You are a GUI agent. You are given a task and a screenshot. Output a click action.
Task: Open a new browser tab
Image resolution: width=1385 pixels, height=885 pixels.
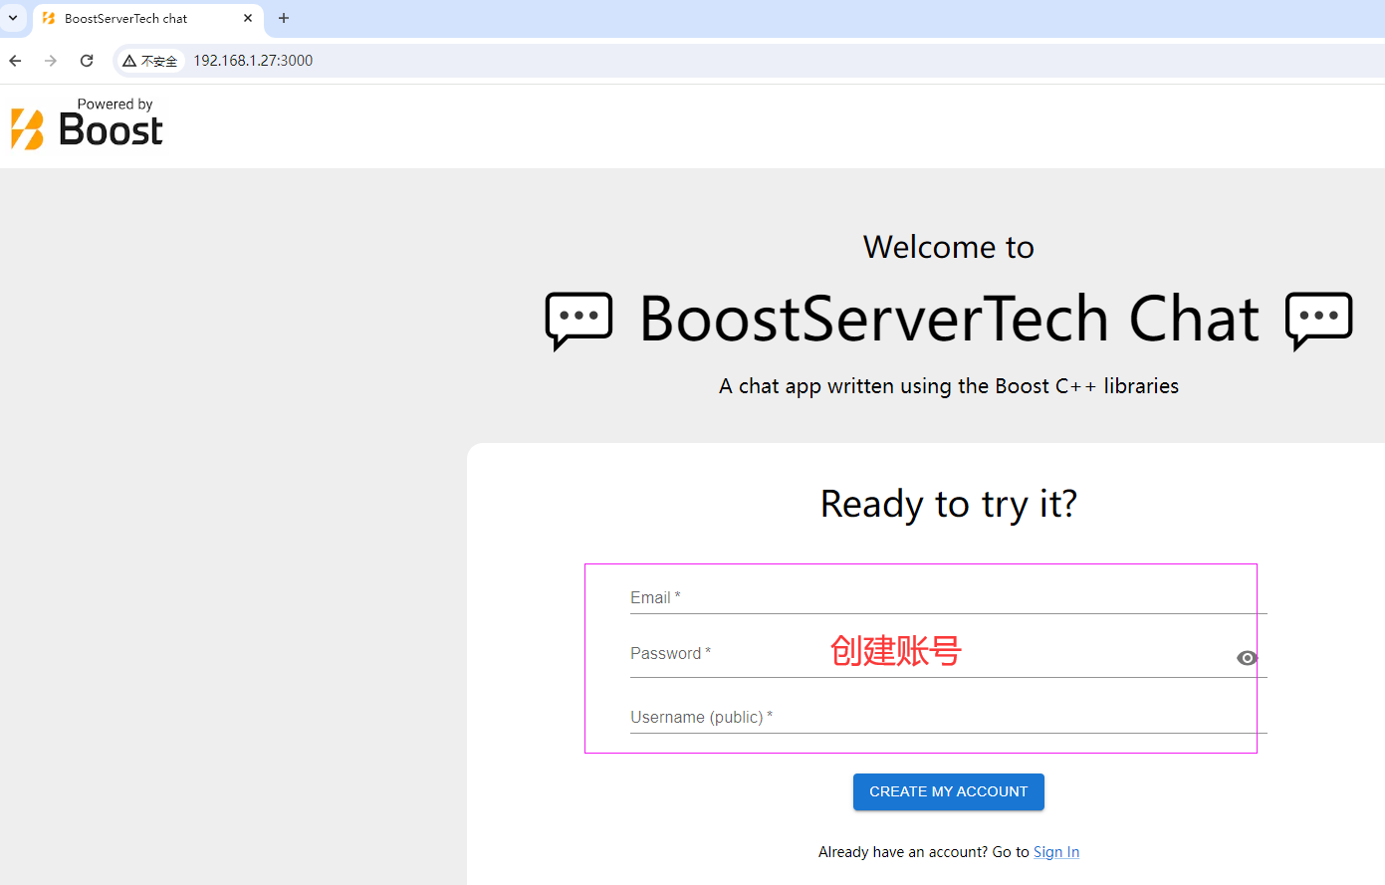click(x=284, y=18)
